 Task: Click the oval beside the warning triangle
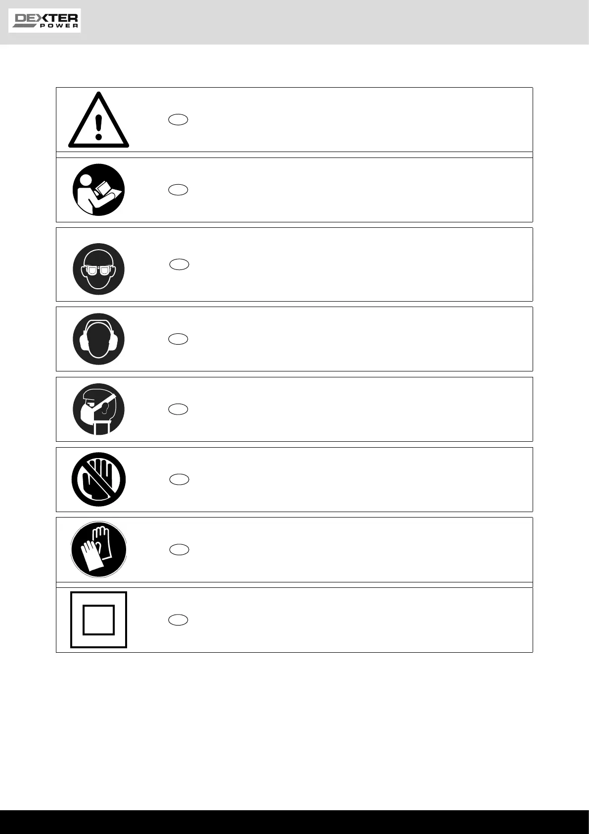point(178,119)
